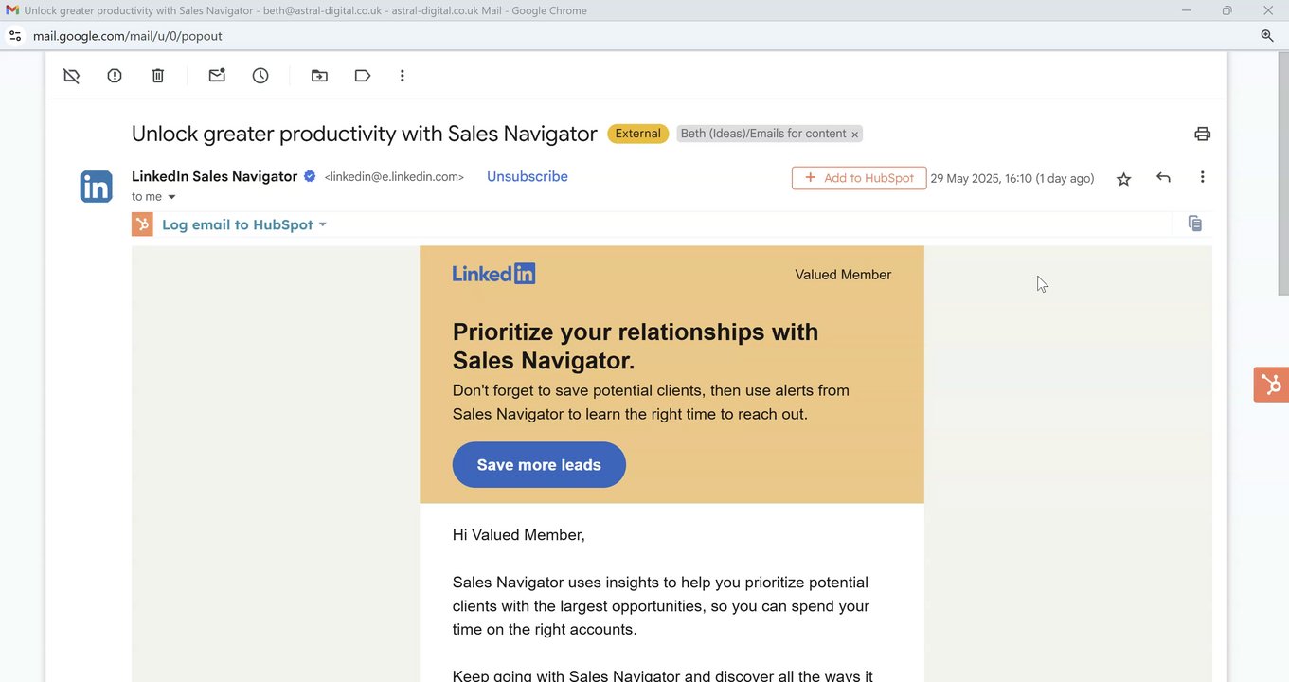
Task: Click the Report spam icon
Action: coord(115,76)
